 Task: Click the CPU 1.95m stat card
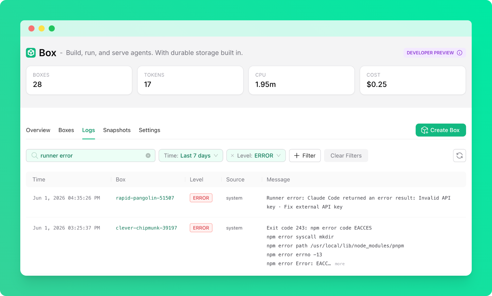302,80
